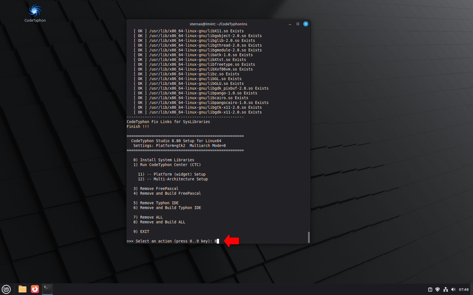The image size is (473, 295).
Task: Open the update manager tray icon
Action: pyautogui.click(x=430, y=289)
